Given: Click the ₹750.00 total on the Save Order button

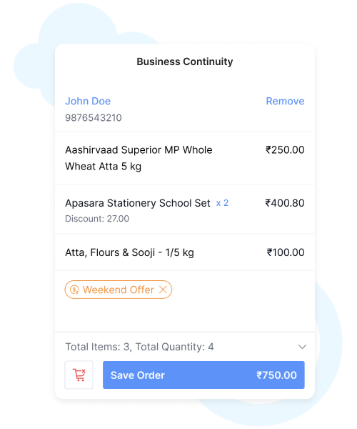Looking at the screenshot, I should point(276,375).
